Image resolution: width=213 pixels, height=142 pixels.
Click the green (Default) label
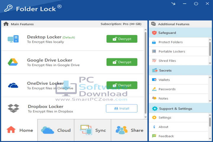point(69,37)
